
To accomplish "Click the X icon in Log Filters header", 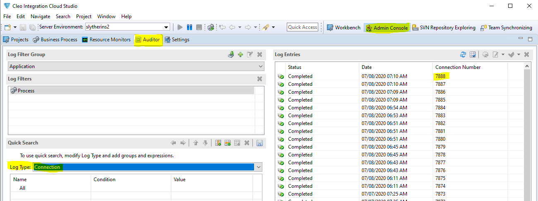I will [259, 79].
